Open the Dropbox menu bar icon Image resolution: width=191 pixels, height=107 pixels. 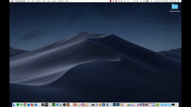[116, 1]
